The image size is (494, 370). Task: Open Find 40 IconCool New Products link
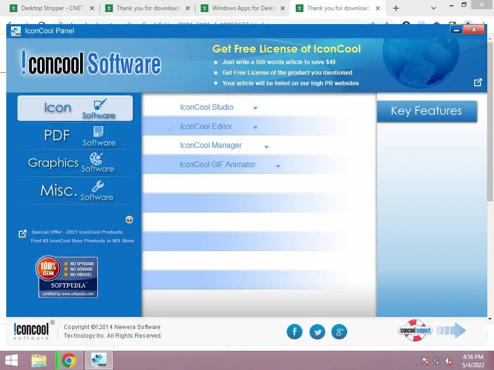[82, 241]
